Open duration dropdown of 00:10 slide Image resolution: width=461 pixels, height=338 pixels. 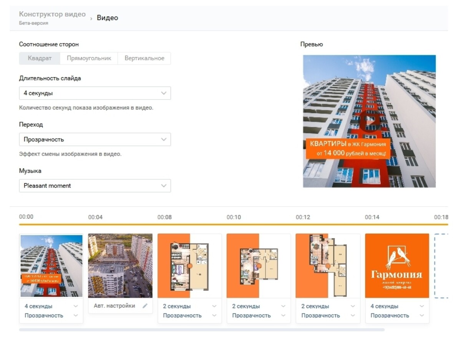259,306
